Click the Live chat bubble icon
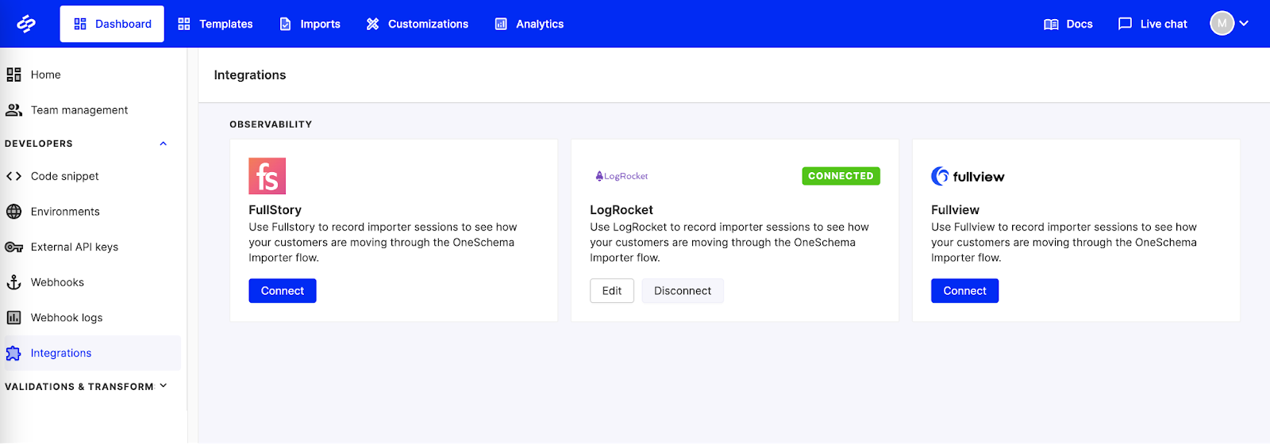 pos(1125,24)
